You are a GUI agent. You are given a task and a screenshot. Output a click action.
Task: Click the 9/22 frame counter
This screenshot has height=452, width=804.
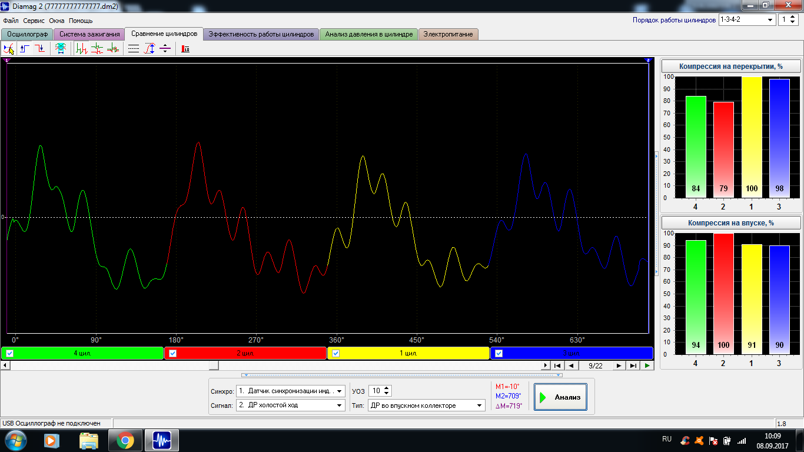click(594, 365)
